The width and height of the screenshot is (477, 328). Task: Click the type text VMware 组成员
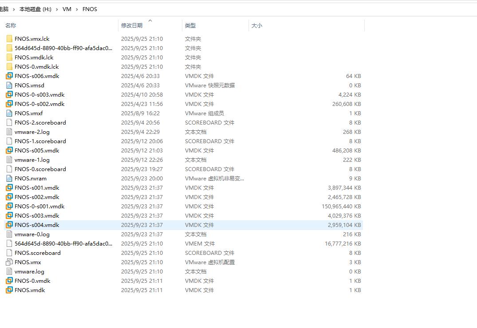coord(205,113)
